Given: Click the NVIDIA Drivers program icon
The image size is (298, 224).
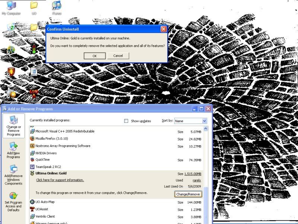Looking at the screenshot, I should click(32, 153).
